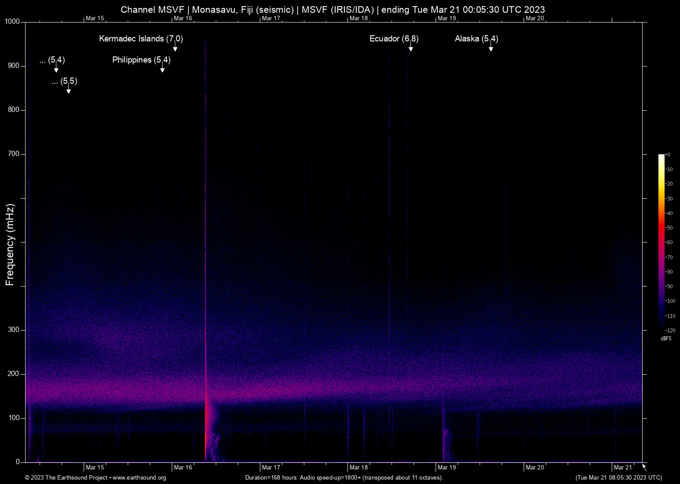
Task: Click the arrow marker below the '... (5.5)' label
Action: (68, 89)
